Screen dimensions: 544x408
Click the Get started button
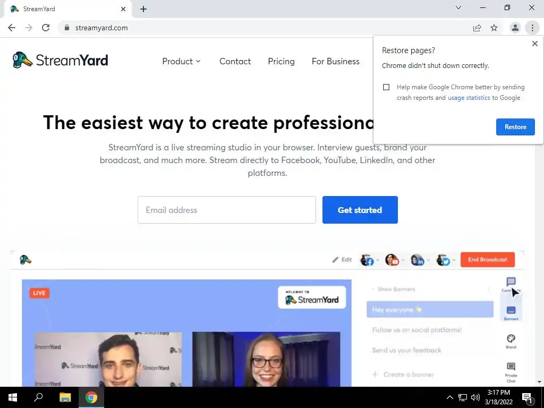(x=360, y=210)
